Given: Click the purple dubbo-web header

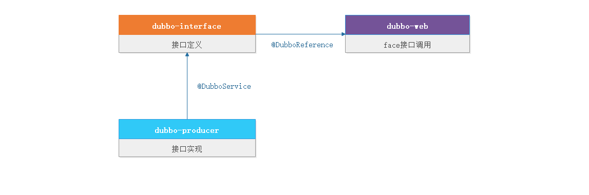Looking at the screenshot, I should [407, 25].
